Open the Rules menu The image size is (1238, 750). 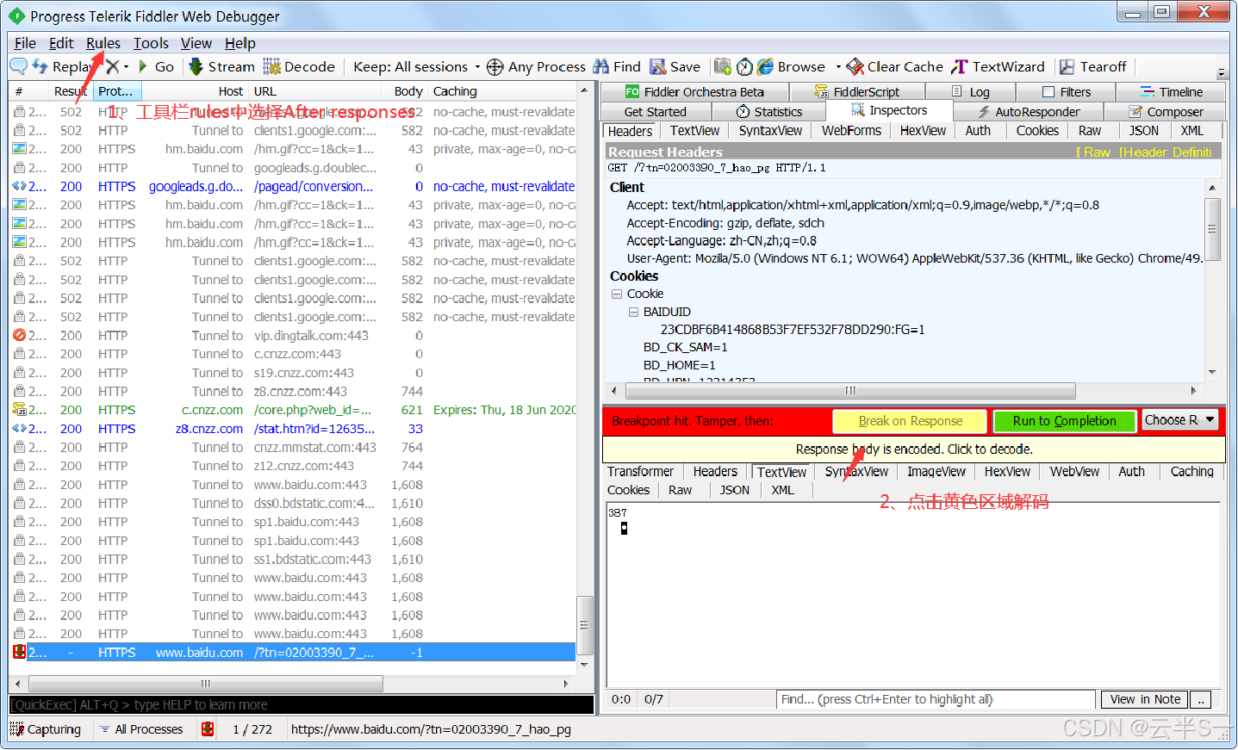103,43
